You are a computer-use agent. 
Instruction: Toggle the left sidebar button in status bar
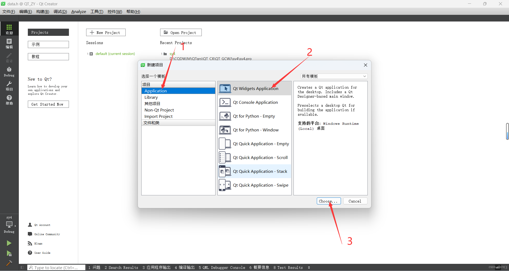(22, 267)
